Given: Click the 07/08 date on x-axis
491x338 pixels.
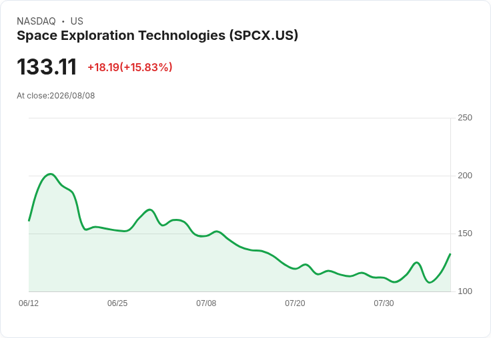Looking at the screenshot, I should pos(206,303).
